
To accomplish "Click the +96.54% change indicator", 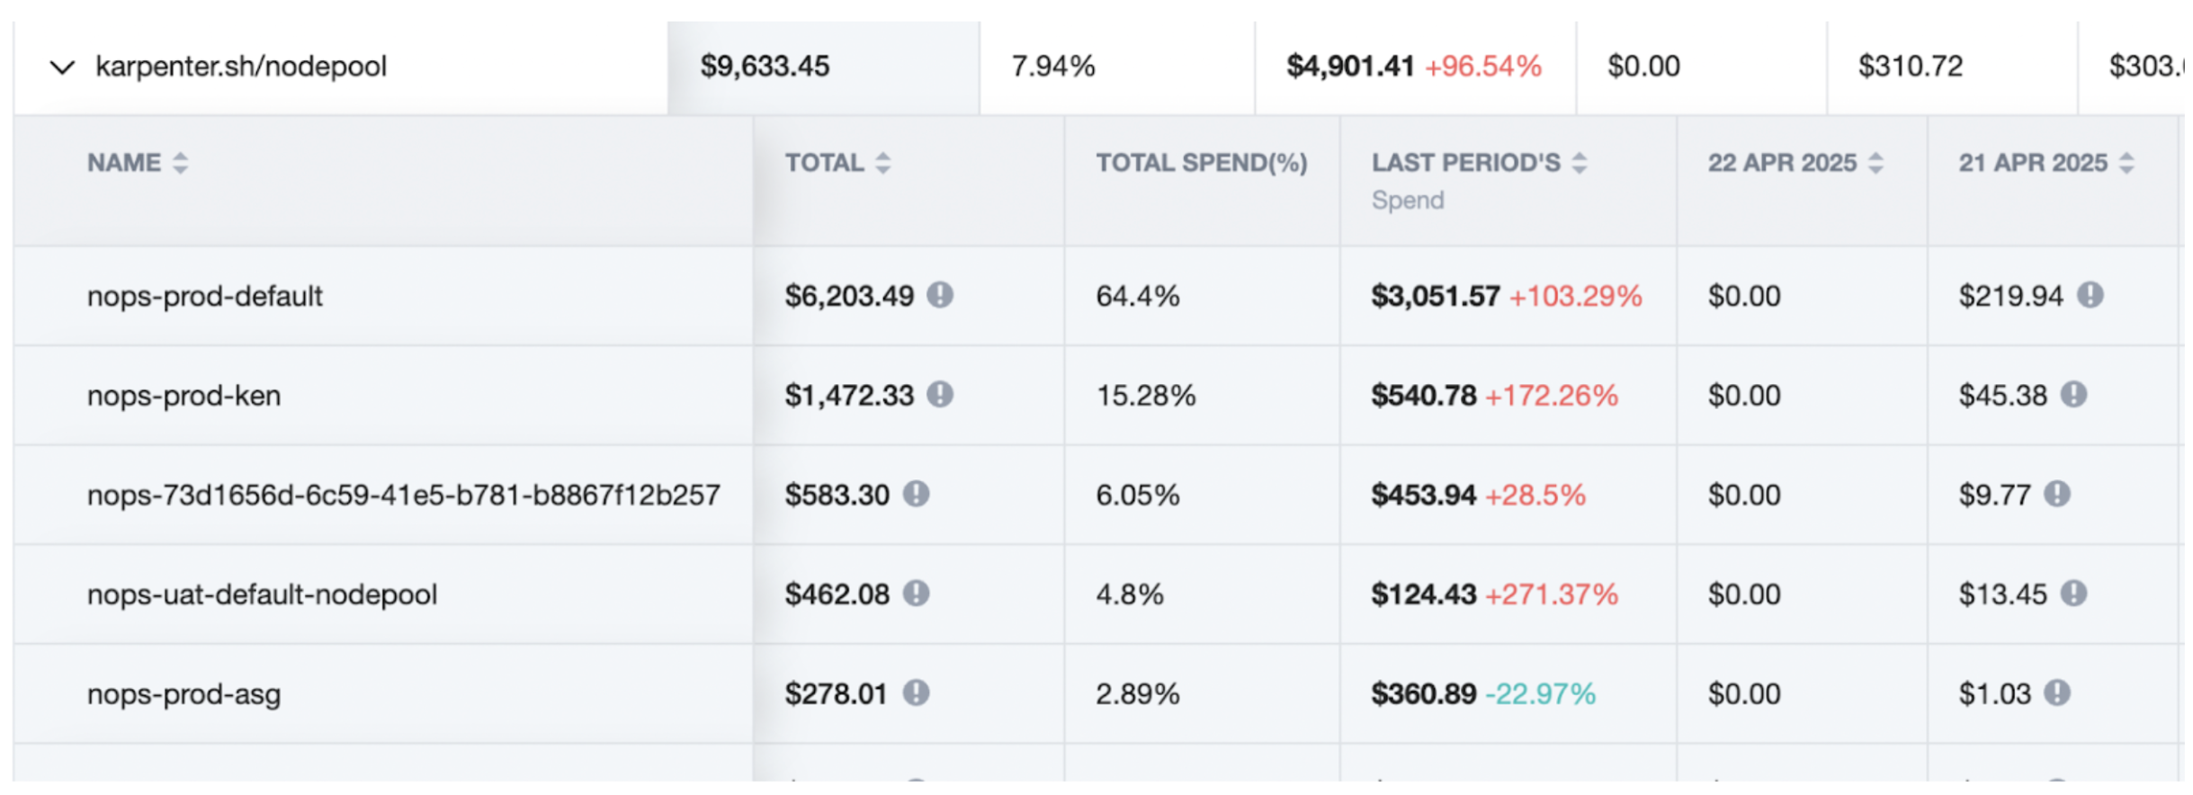I will (1483, 67).
